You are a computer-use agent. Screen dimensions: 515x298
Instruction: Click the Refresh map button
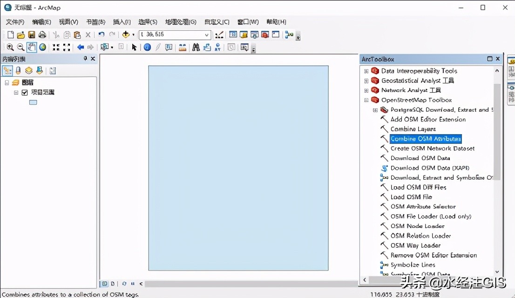coord(124,284)
